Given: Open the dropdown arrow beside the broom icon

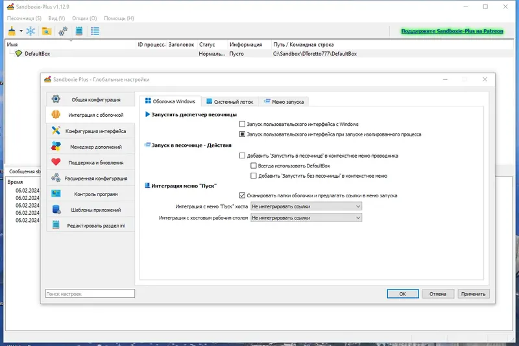Looking at the screenshot, I should pyautogui.click(x=21, y=31).
